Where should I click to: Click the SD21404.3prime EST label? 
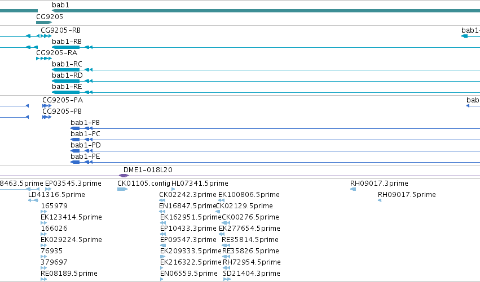(252, 274)
